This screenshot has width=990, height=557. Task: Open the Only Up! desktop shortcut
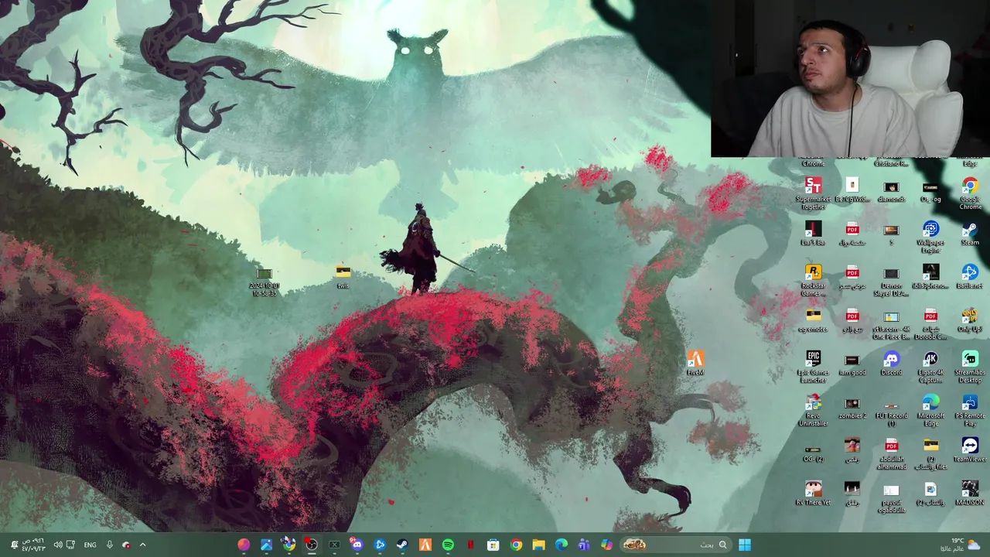(x=970, y=319)
